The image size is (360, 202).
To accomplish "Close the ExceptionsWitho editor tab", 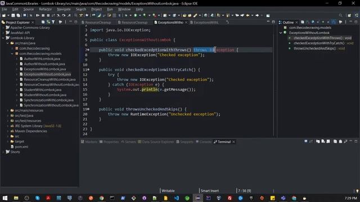I will (186, 22).
